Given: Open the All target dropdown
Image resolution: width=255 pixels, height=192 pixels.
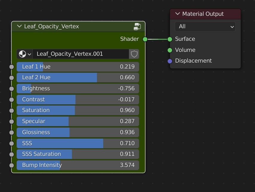Looking at the screenshot, I should (205, 27).
